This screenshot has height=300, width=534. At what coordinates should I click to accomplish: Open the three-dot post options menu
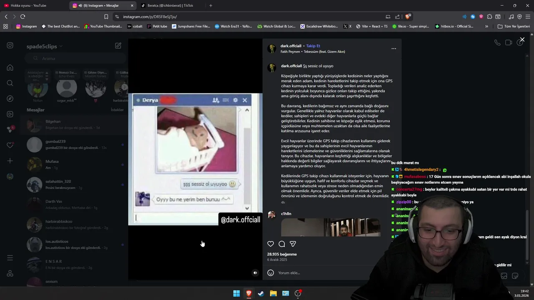click(x=393, y=48)
